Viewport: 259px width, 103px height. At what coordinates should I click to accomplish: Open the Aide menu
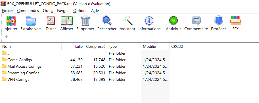(x=95, y=11)
